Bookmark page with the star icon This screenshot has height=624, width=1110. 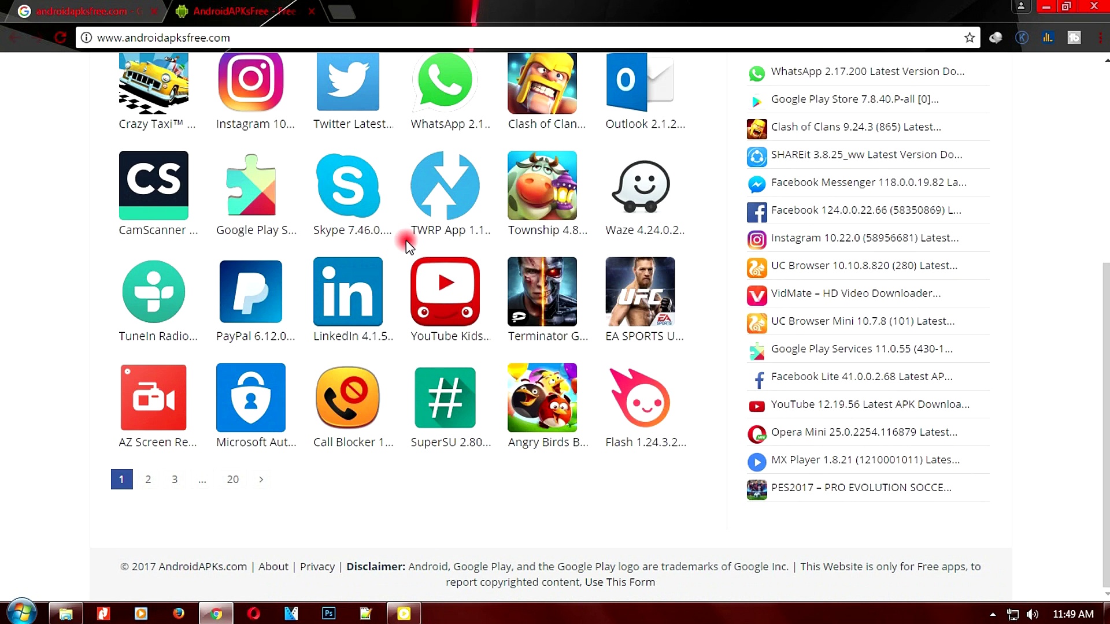coord(970,38)
